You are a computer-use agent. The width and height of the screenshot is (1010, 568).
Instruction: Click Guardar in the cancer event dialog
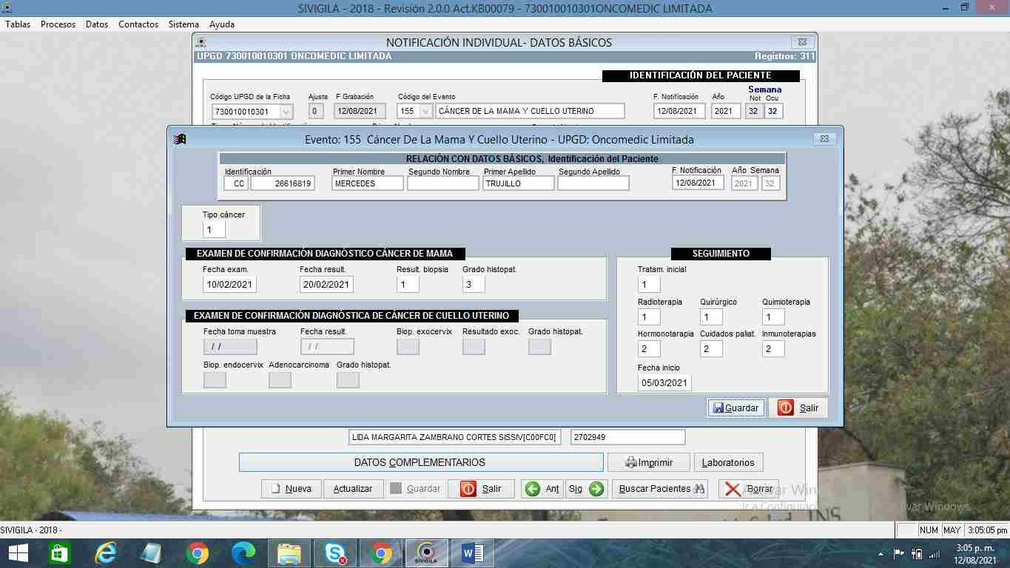pos(735,408)
